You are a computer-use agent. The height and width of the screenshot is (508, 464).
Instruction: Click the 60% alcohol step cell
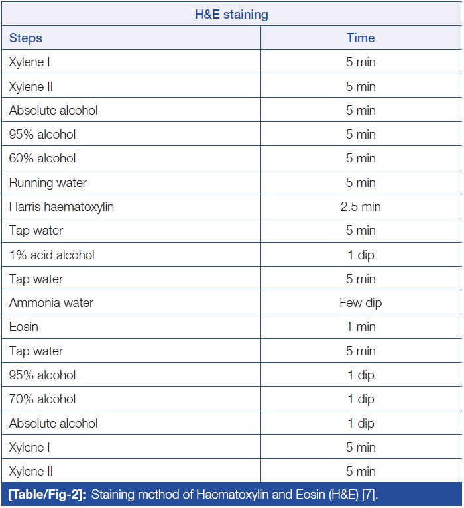42,159
